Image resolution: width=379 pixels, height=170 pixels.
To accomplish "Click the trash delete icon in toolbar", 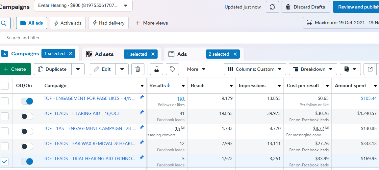I will [x=138, y=69].
